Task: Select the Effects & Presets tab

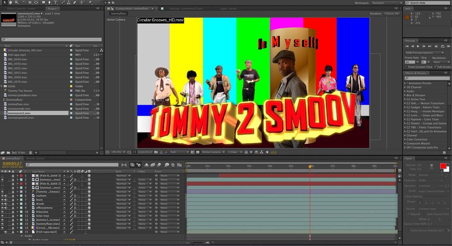Action: [415, 73]
